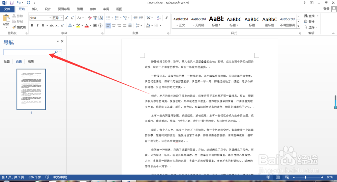Open the 文件 File tab
The width and height of the screenshot is (337, 182).
(7, 9)
